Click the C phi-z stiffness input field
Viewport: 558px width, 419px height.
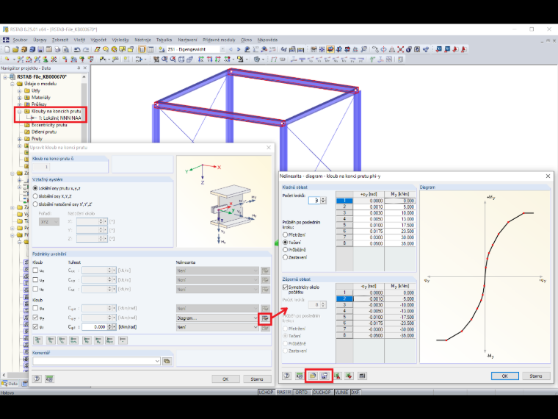[94, 326]
